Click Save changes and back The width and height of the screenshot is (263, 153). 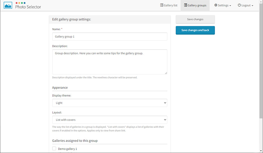[195, 30]
